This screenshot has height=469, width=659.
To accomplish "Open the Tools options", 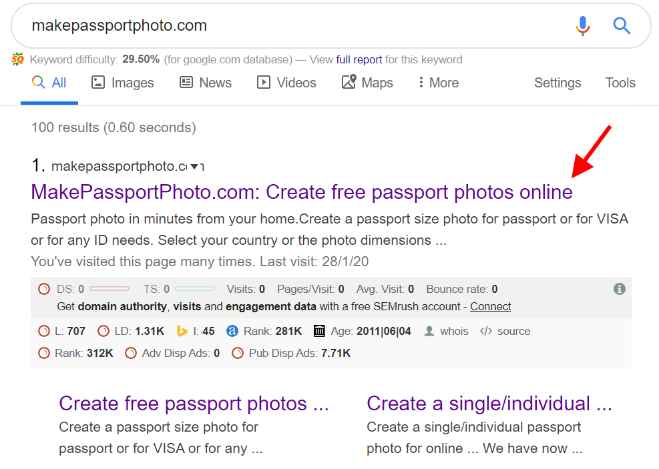I will tap(620, 82).
